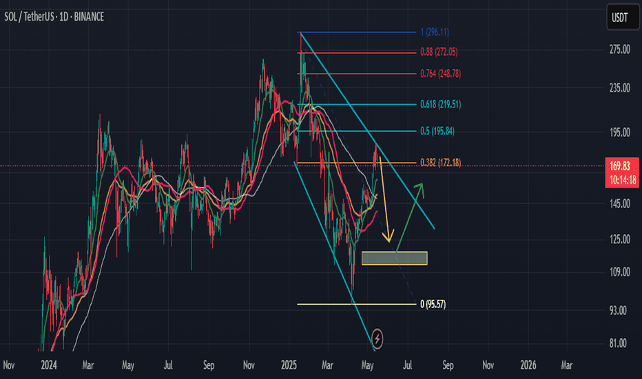Click the current price label 169.83
This screenshot has height=379, width=642.
coord(620,166)
